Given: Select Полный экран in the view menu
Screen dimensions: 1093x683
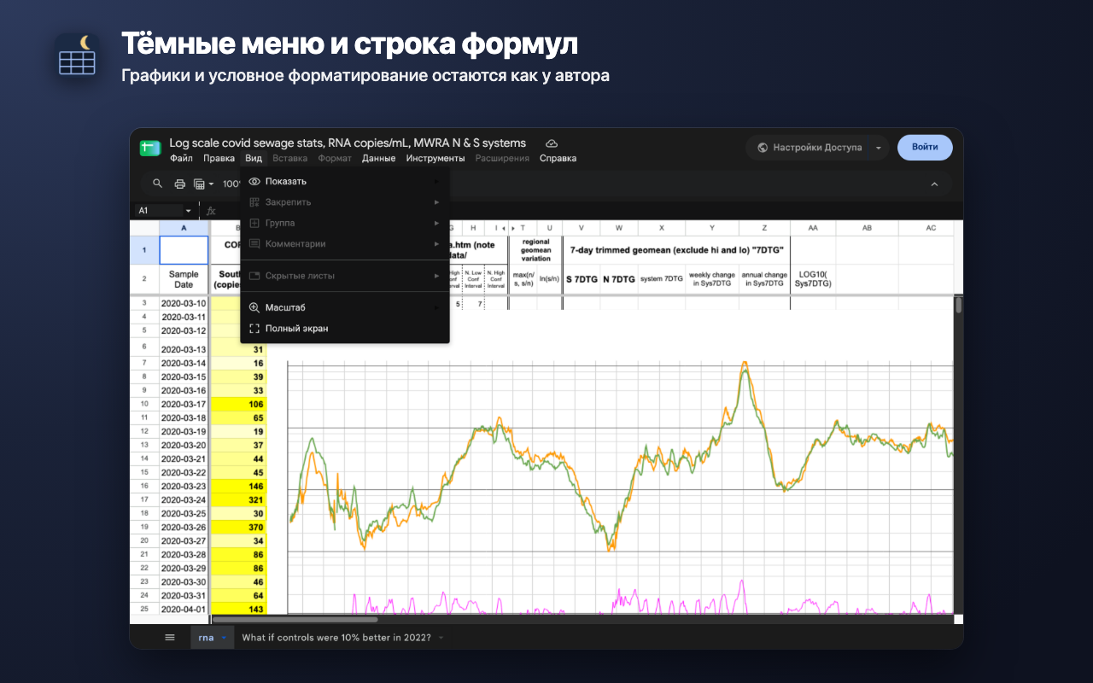Looking at the screenshot, I should (345, 328).
